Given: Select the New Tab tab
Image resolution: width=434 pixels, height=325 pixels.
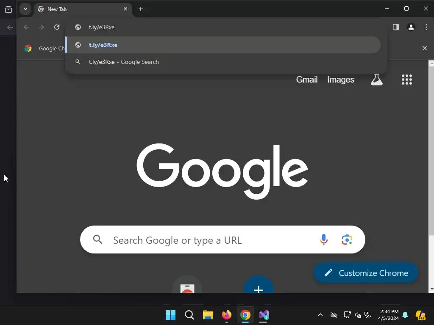Looking at the screenshot, I should 83,9.
